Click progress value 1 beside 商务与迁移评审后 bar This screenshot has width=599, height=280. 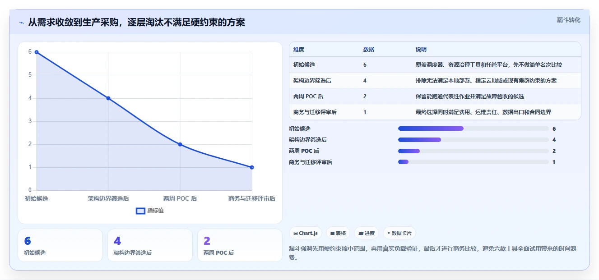pos(554,162)
